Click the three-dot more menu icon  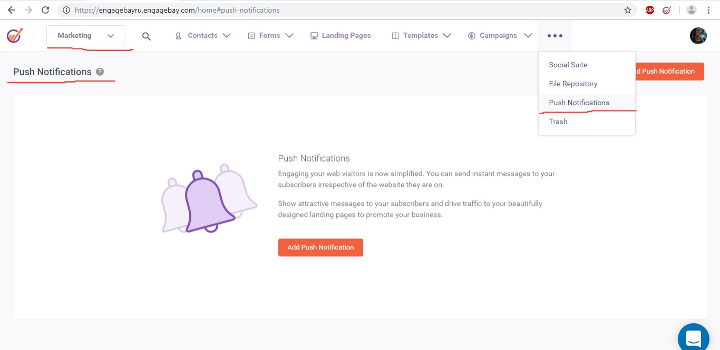tap(554, 36)
